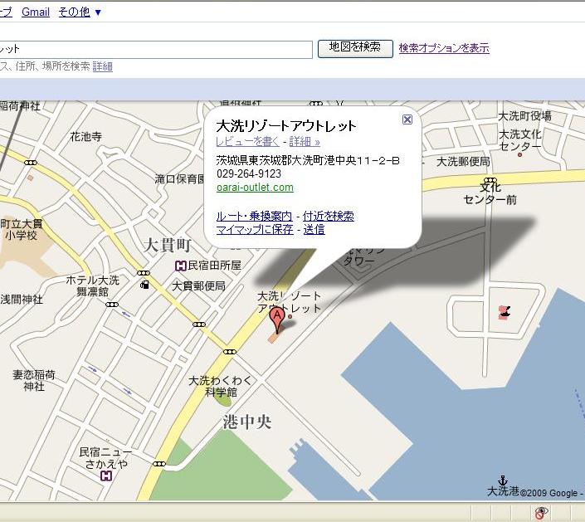Click the 妻恋稲荷神社 map label
585x522 pixels.
34,380
